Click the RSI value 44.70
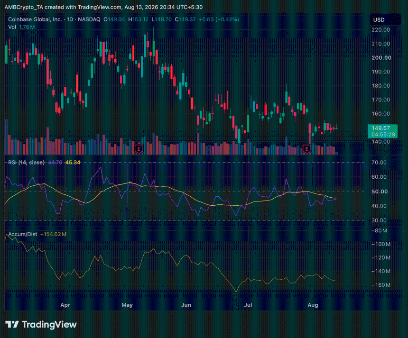The height and width of the screenshot is (338, 408). [55, 163]
